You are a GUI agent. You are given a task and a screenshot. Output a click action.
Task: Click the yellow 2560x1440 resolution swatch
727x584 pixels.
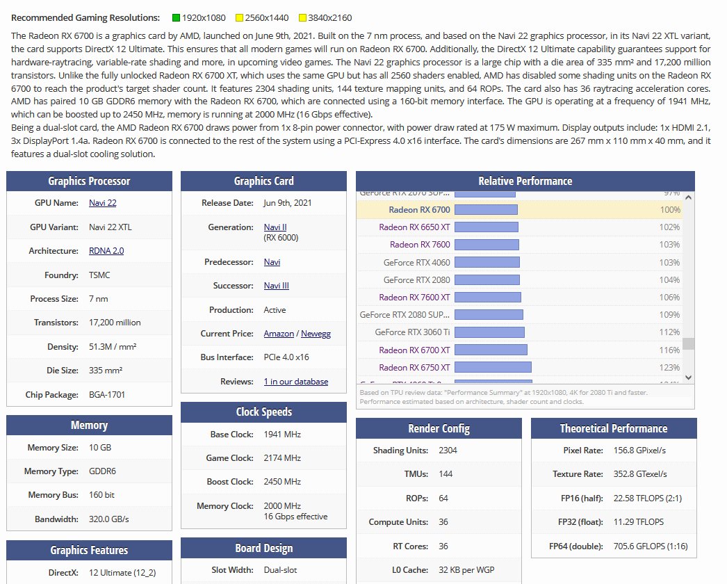[x=239, y=17]
